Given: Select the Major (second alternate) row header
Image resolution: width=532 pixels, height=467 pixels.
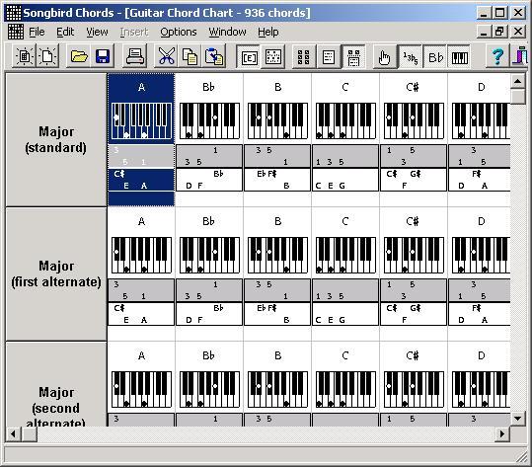Looking at the screenshot, I should [56, 384].
